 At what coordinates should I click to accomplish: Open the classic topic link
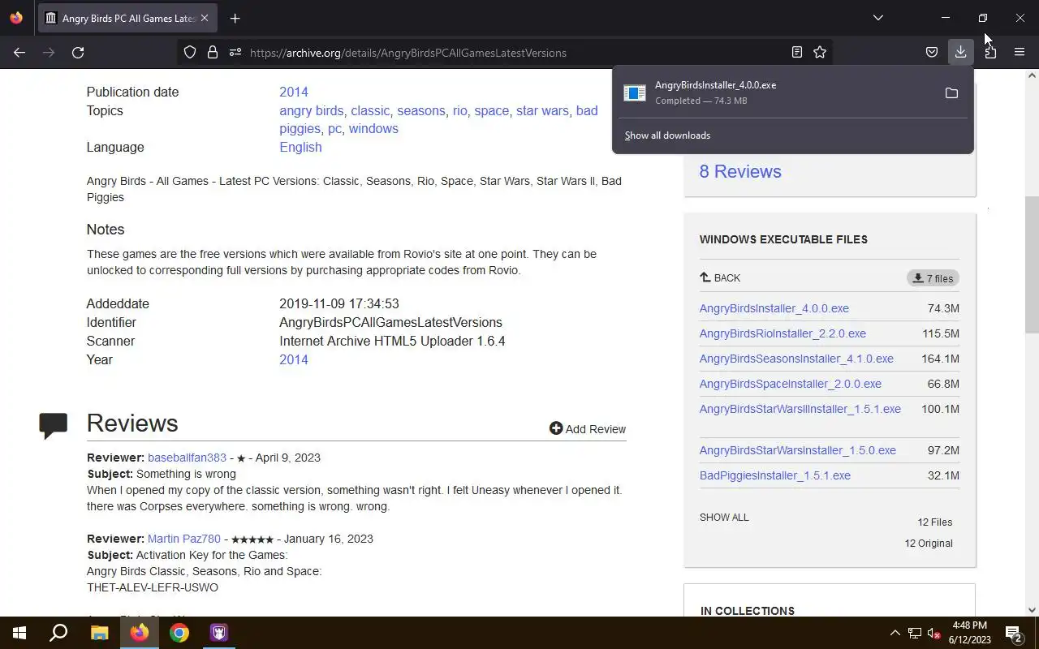click(370, 110)
